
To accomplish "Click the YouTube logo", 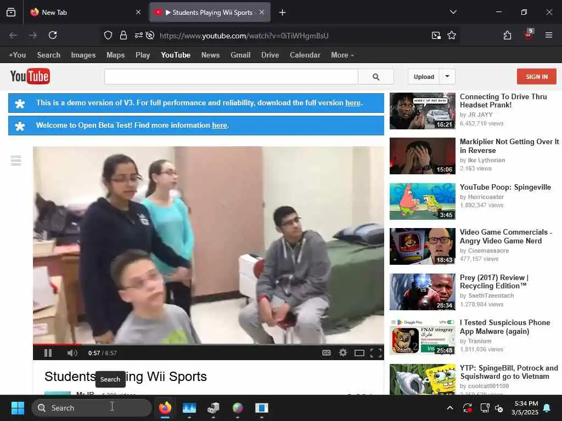I will click(x=30, y=76).
